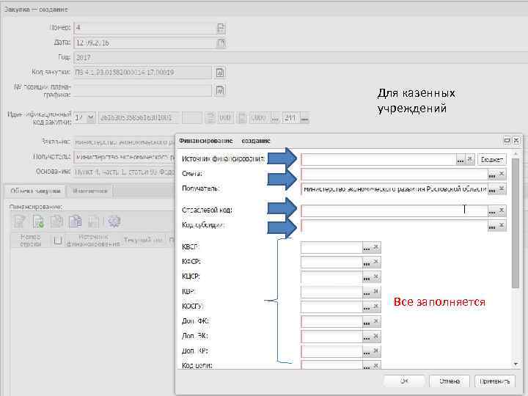Open lookup for Доп. КР field
This screenshot has width=528, height=396.
(367, 351)
